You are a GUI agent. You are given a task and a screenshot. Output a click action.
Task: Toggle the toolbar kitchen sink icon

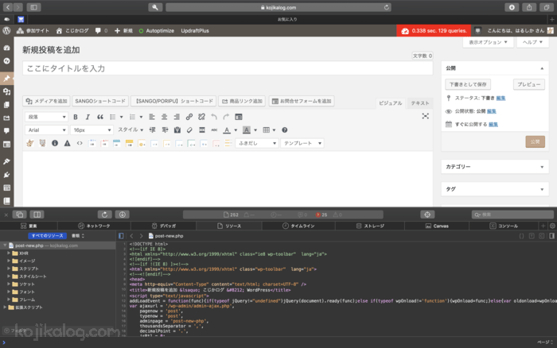239,117
